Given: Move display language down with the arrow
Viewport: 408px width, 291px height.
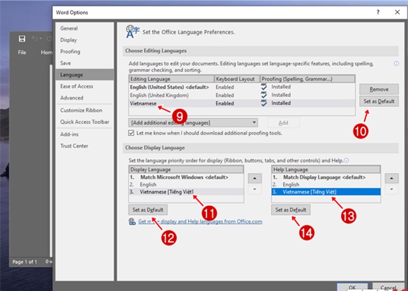Looking at the screenshot, I should click(253, 190).
